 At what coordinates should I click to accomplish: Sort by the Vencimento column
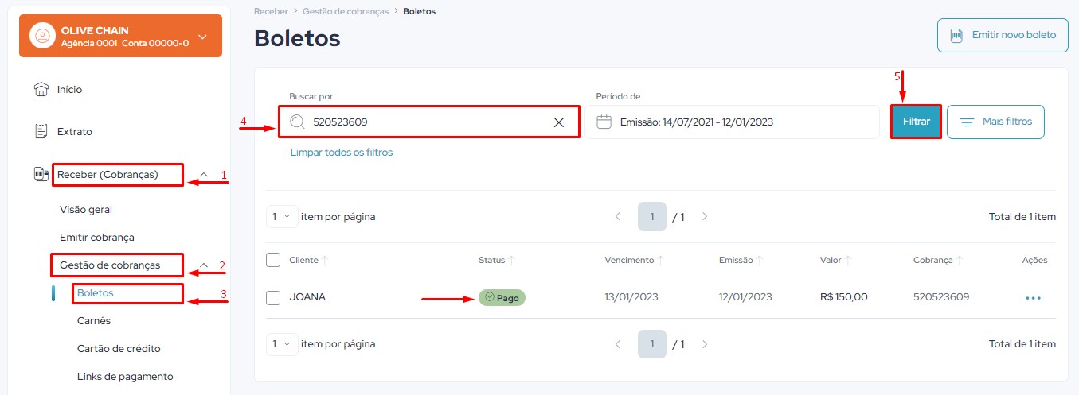[x=635, y=260]
